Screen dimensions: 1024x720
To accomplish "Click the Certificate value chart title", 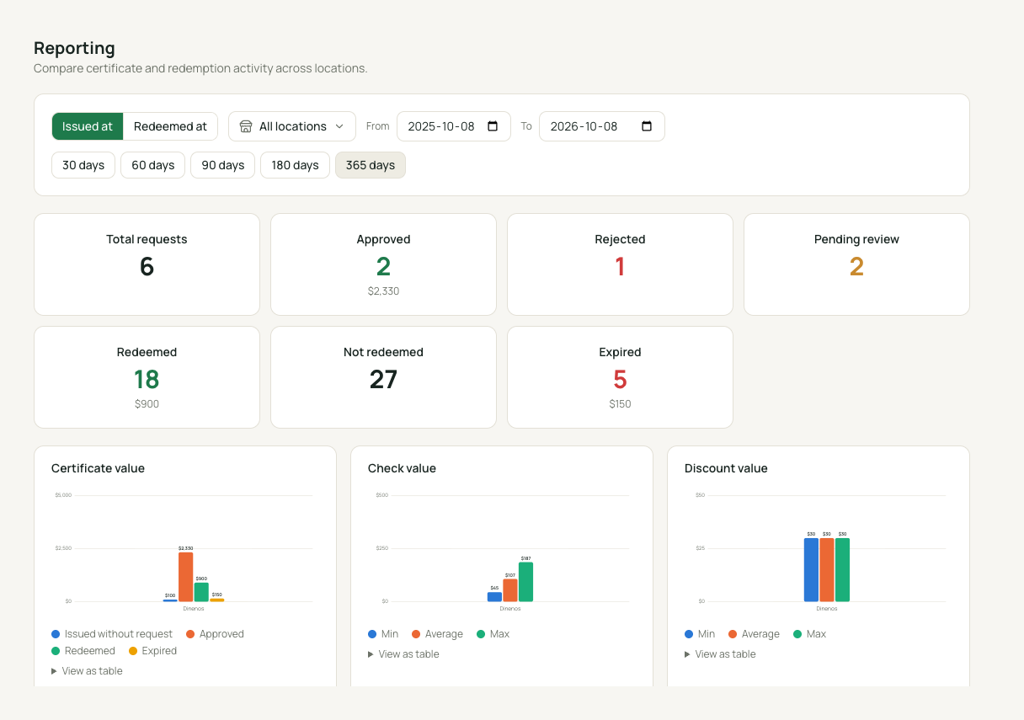I will [98, 468].
